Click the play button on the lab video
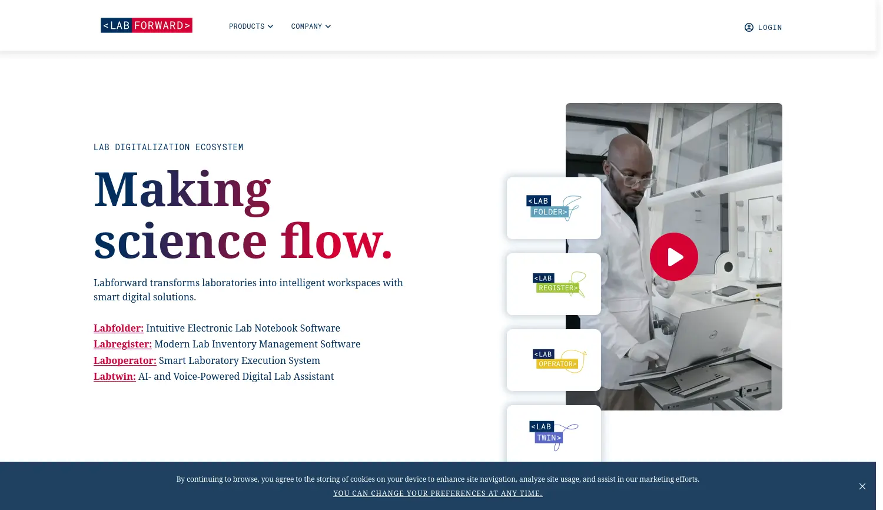The width and height of the screenshot is (883, 510). 674,257
